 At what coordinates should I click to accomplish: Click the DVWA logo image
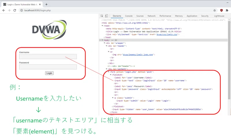(x=49, y=30)
